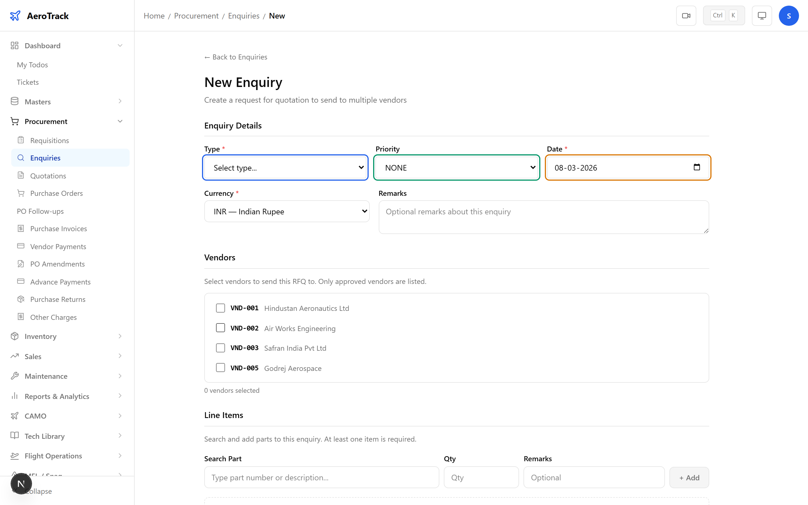The height and width of the screenshot is (505, 808).
Task: Follow the Back to Enquiries link
Action: (235, 57)
